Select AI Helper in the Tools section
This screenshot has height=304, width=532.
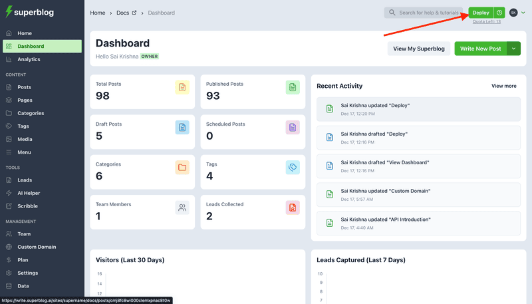click(29, 193)
